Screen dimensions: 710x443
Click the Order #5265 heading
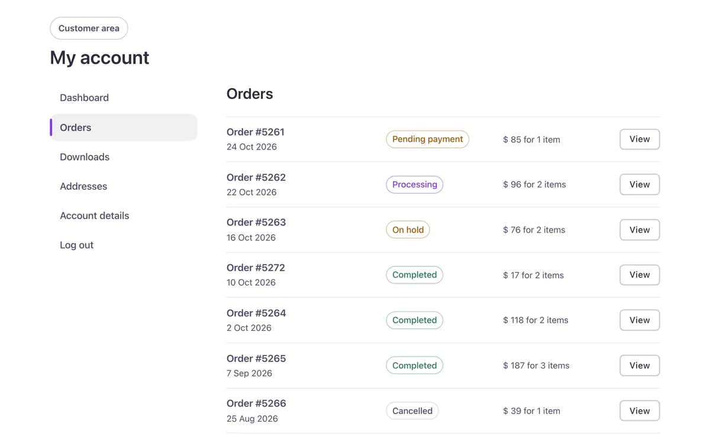[256, 359]
